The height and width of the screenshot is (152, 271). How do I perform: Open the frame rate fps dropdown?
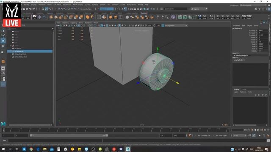click(x=240, y=136)
